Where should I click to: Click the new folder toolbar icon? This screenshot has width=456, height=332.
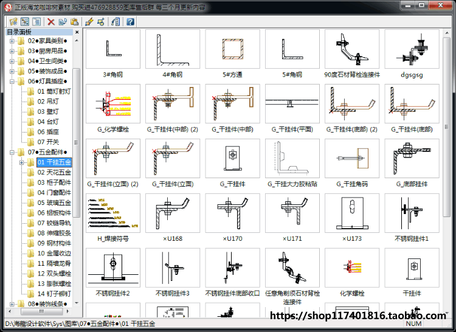click(x=13, y=21)
